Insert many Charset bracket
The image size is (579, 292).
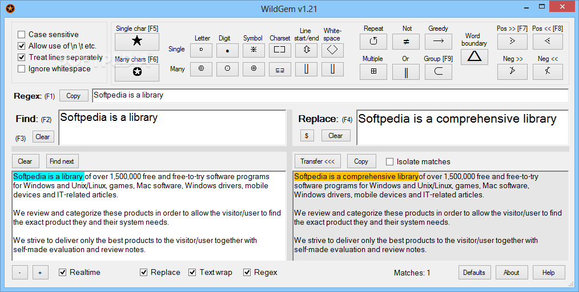pyautogui.click(x=280, y=70)
